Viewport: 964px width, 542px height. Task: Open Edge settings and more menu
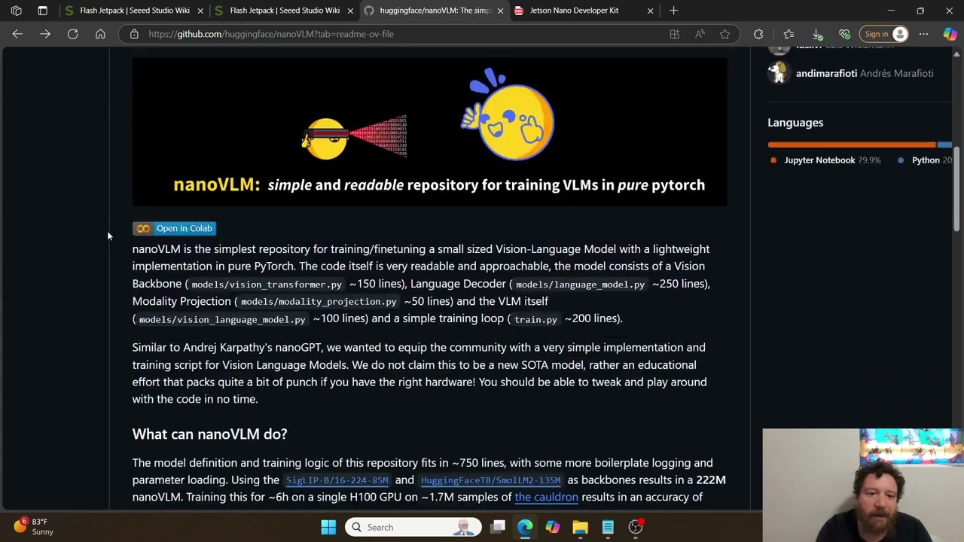pos(923,34)
